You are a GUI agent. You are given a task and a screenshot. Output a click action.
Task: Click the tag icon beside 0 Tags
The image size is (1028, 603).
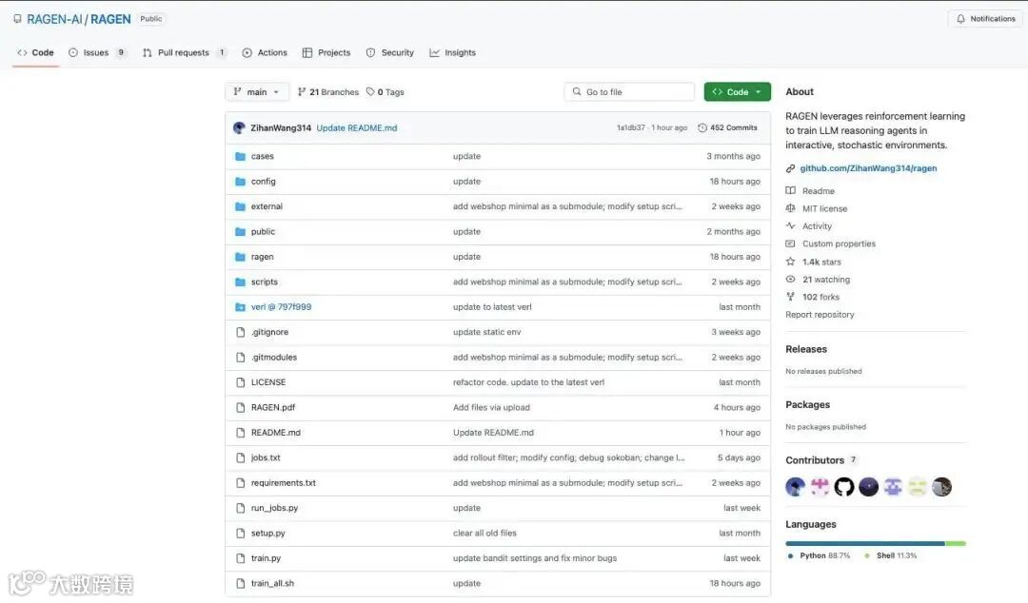pyautogui.click(x=370, y=91)
